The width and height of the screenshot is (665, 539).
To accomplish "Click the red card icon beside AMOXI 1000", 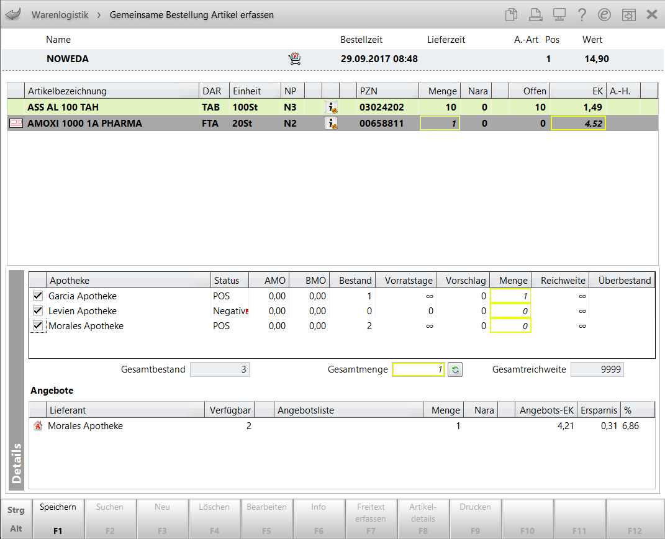I will [16, 124].
